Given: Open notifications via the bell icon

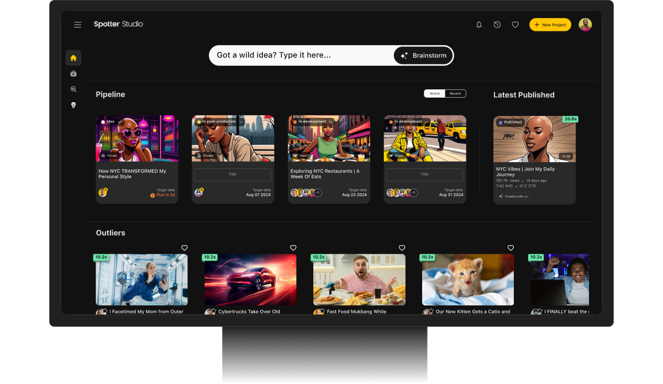Looking at the screenshot, I should 478,24.
